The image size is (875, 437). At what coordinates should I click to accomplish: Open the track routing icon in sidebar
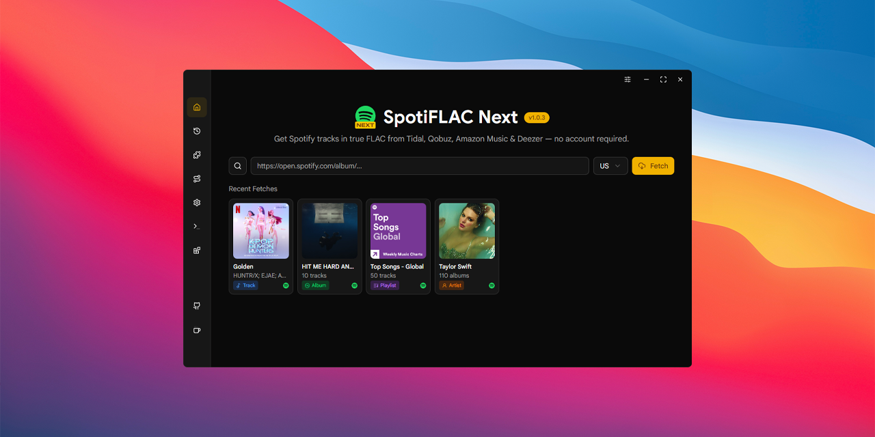tap(197, 178)
